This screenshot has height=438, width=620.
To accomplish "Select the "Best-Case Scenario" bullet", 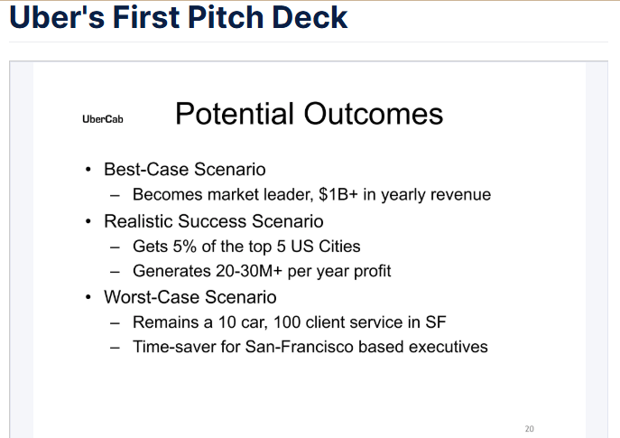I will [185, 170].
